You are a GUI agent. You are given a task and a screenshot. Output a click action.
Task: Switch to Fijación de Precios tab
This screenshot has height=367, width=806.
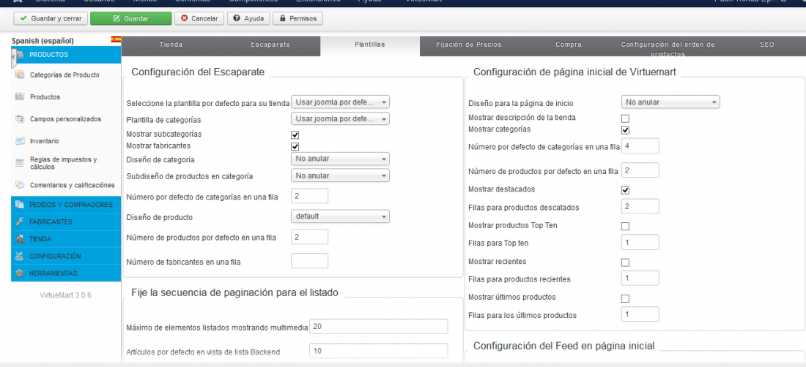(469, 45)
